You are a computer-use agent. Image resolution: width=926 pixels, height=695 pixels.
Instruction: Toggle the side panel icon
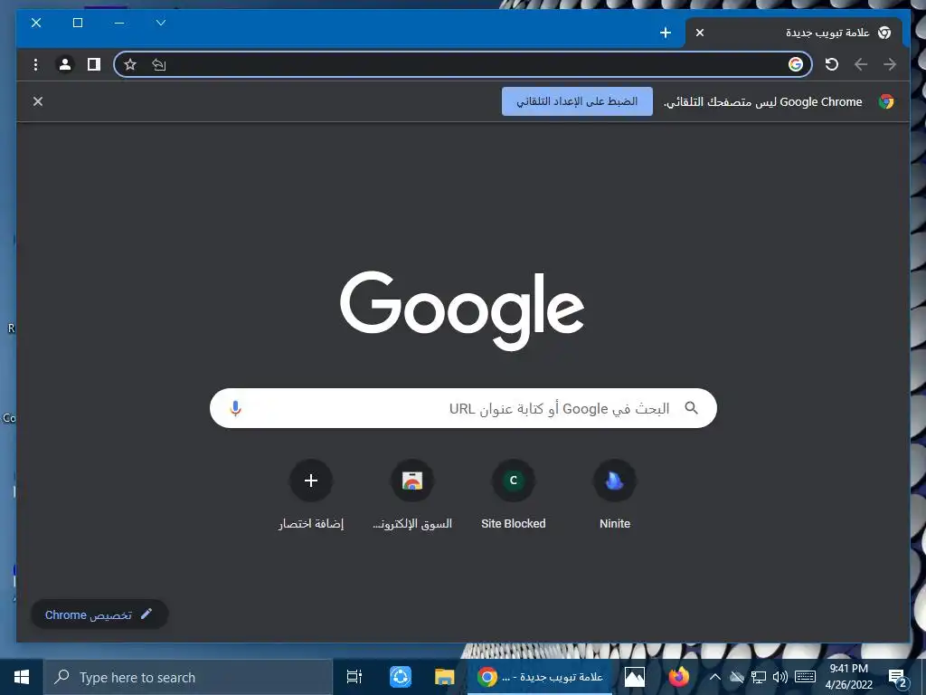point(94,64)
